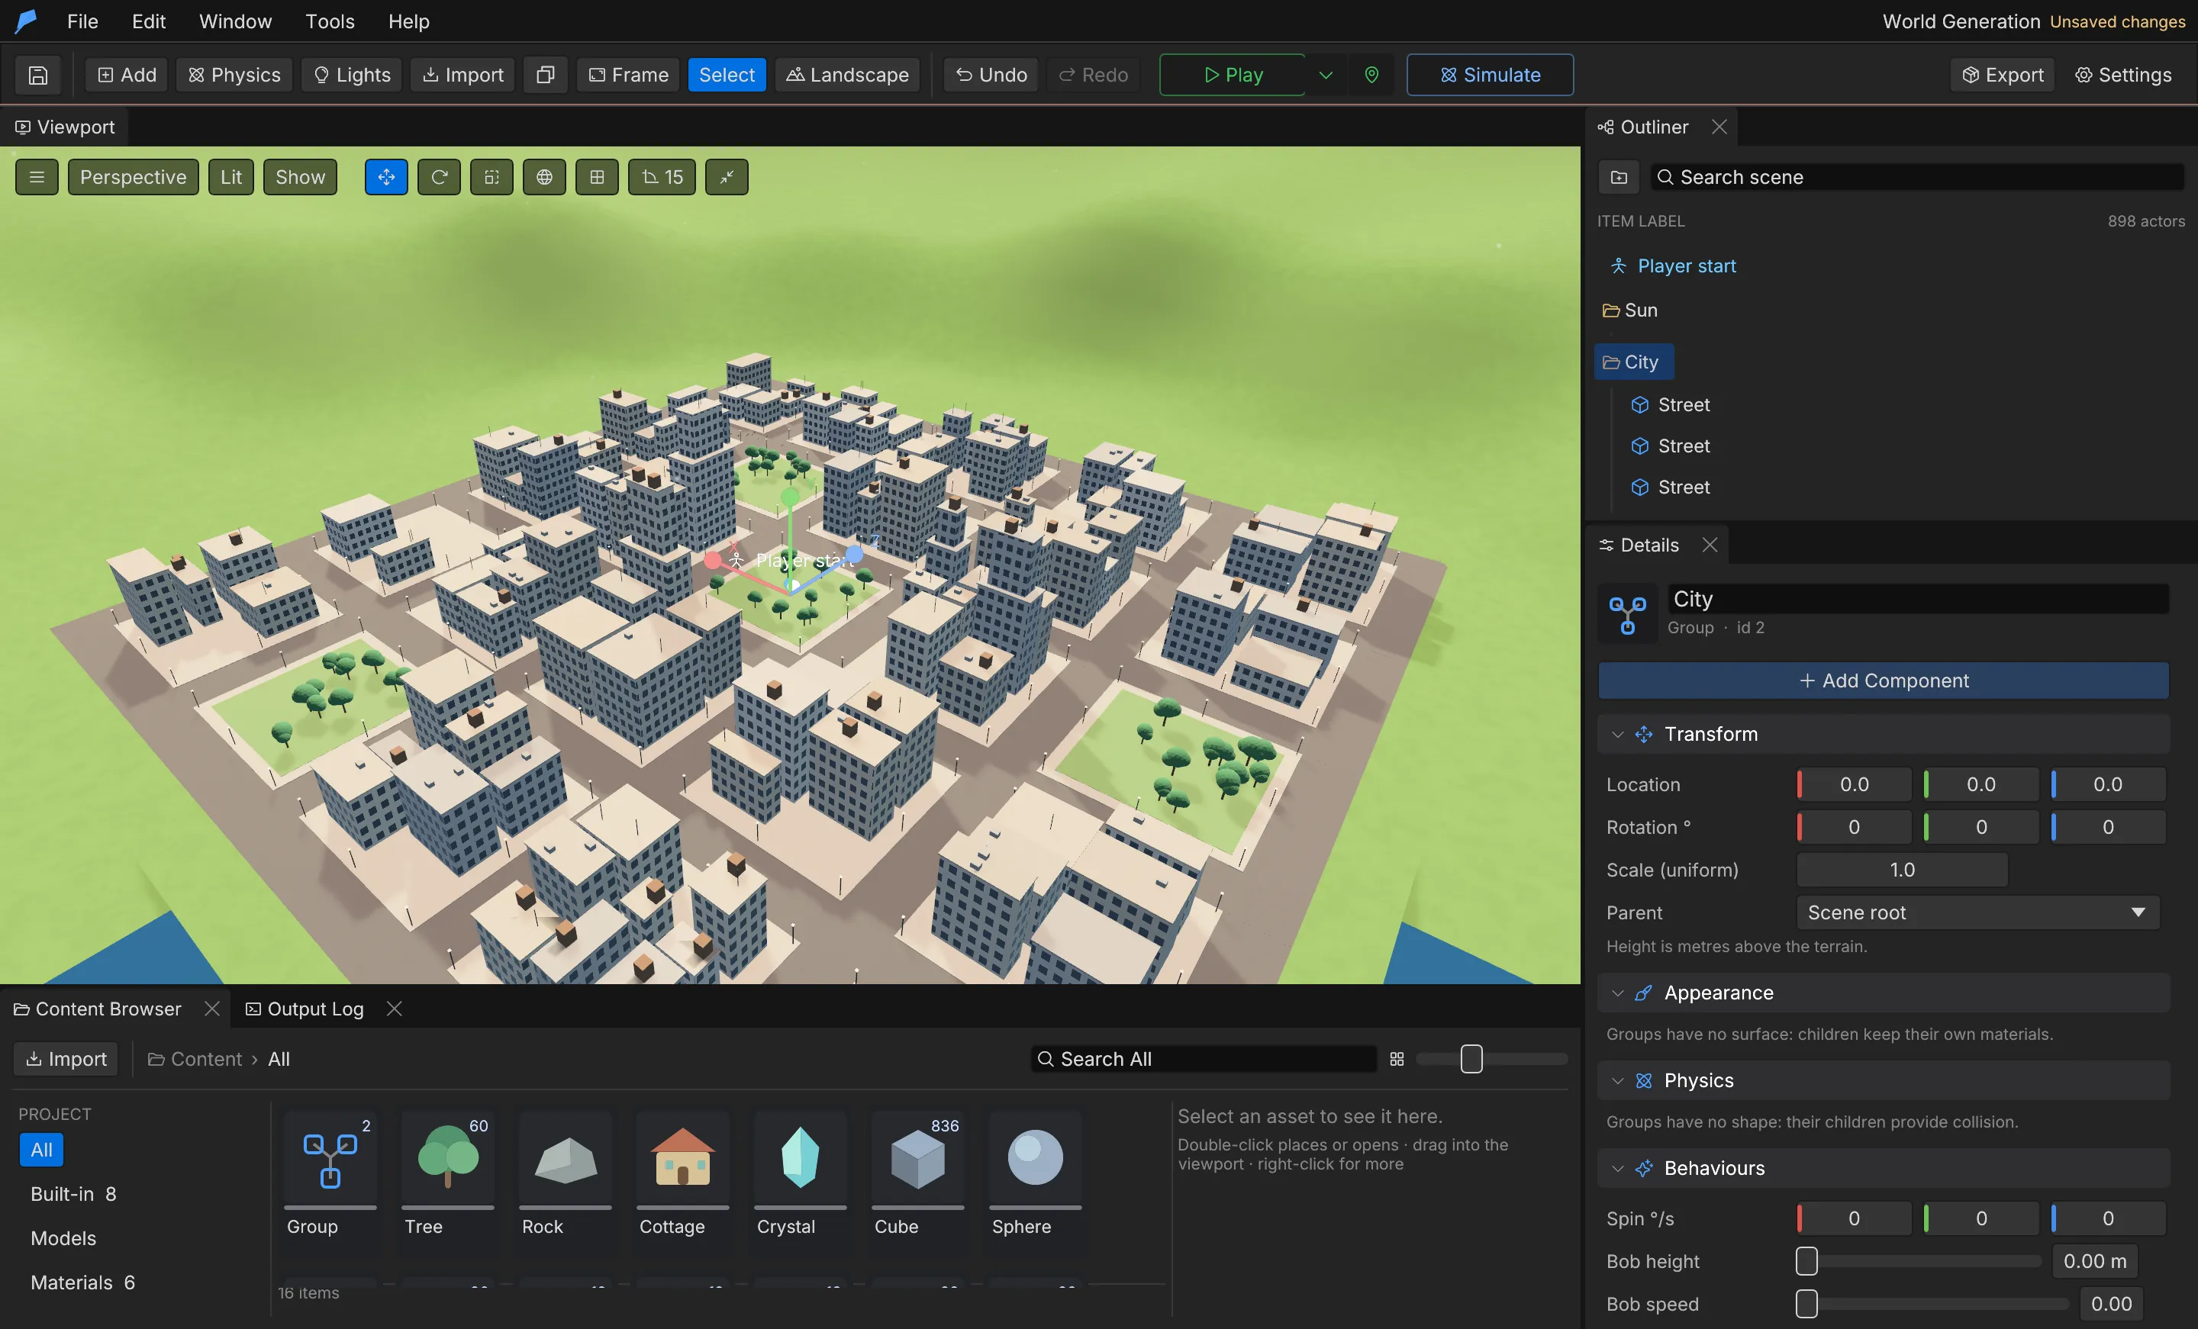Start the Simulate mode
Screen dimensions: 2198x1329
pos(1490,75)
